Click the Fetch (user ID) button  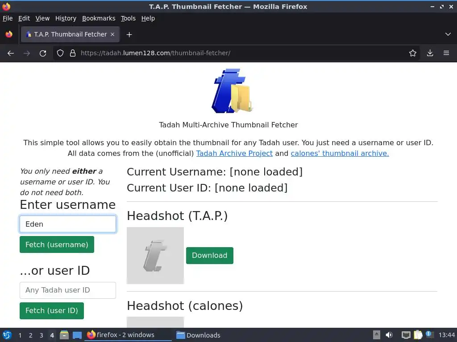coord(52,310)
